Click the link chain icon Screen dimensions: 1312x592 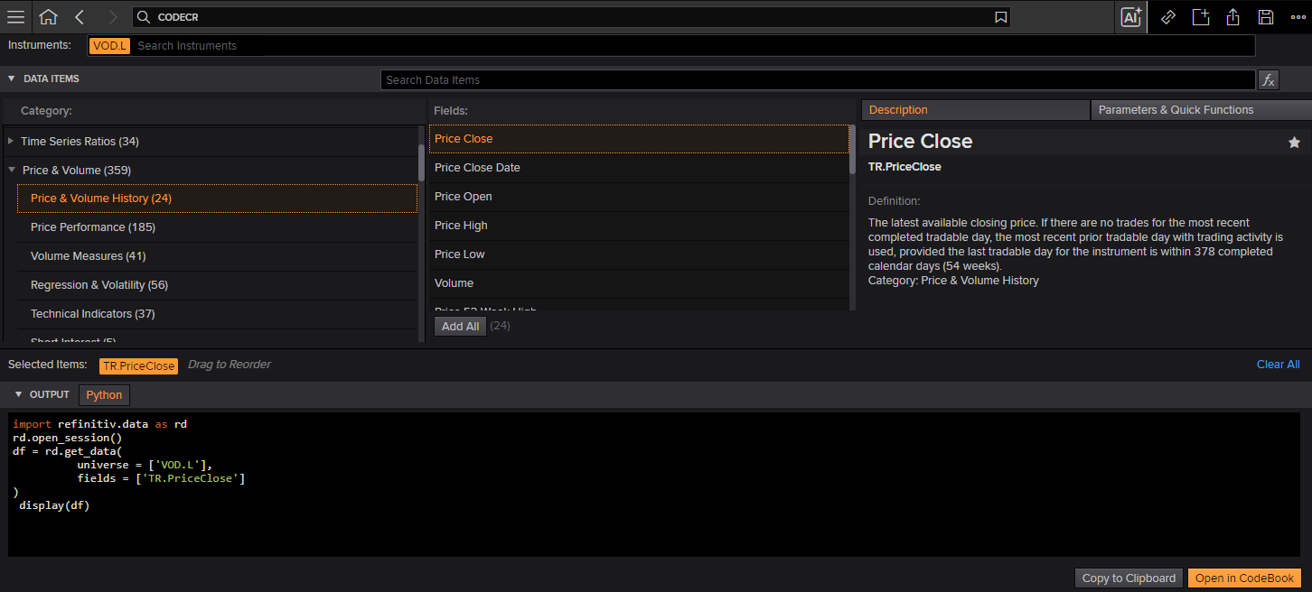(1167, 17)
